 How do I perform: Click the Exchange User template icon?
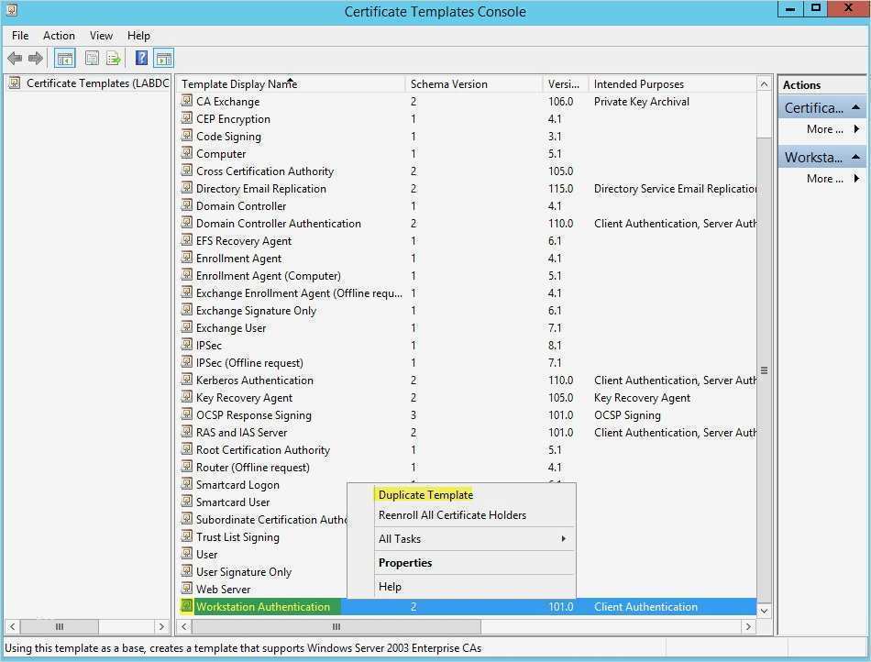pyautogui.click(x=187, y=327)
